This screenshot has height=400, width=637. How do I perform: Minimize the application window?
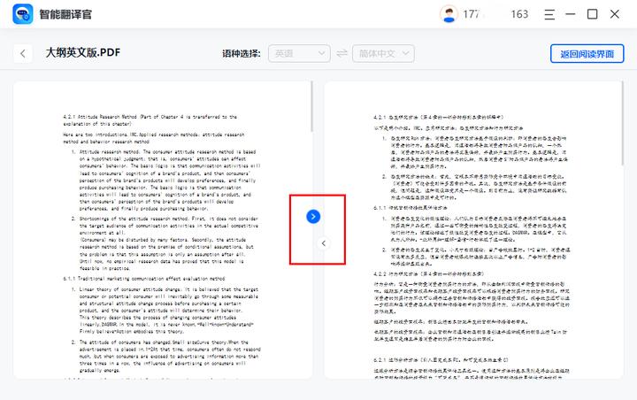(x=571, y=14)
